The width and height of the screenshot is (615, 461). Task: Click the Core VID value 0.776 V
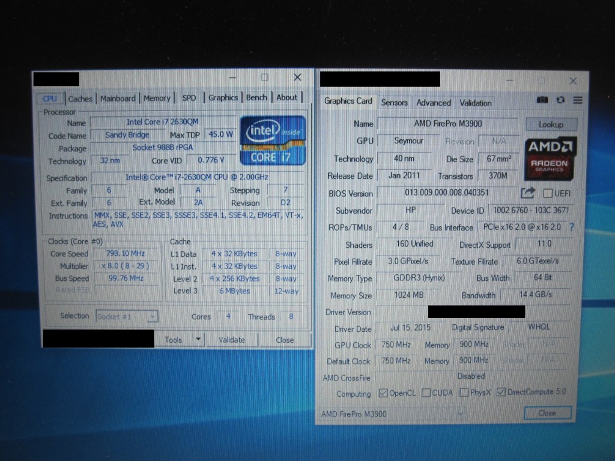click(x=211, y=160)
